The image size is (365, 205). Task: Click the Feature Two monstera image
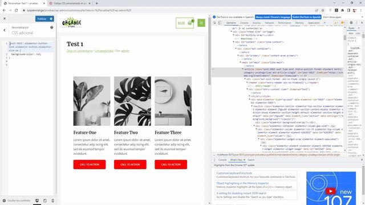pos(132,101)
